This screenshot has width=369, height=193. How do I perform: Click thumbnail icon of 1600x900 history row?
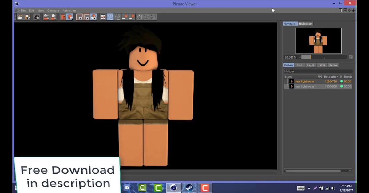click(x=292, y=86)
